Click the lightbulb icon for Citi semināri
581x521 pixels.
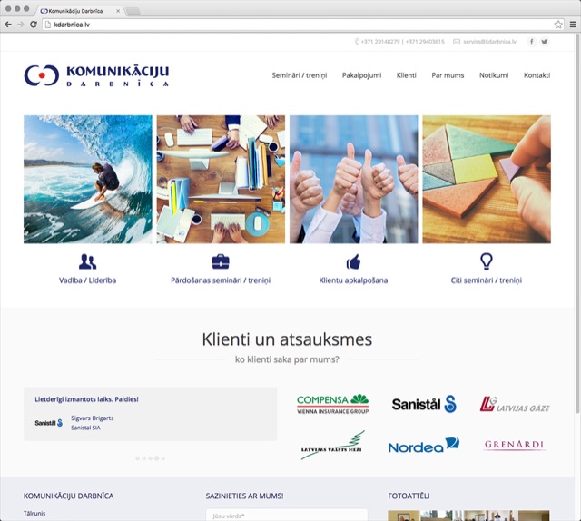[x=487, y=261]
